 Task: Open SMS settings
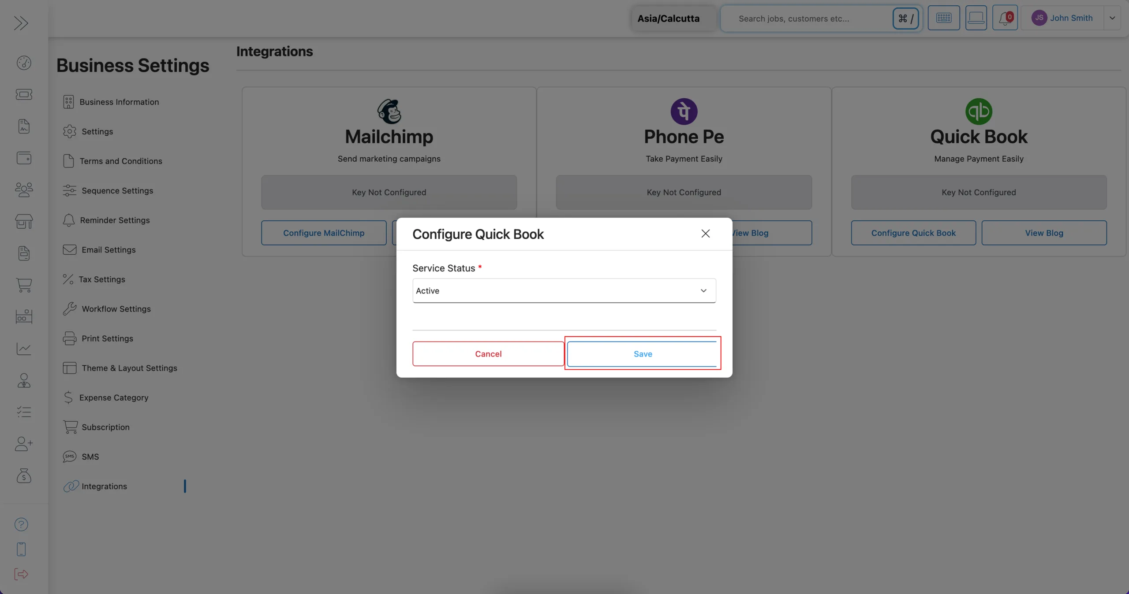[81, 456]
